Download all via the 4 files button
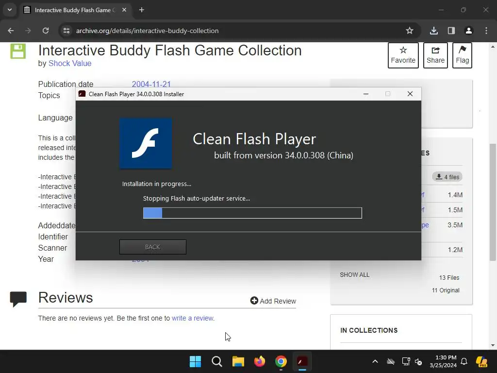This screenshot has height=373, width=497. pos(447,177)
